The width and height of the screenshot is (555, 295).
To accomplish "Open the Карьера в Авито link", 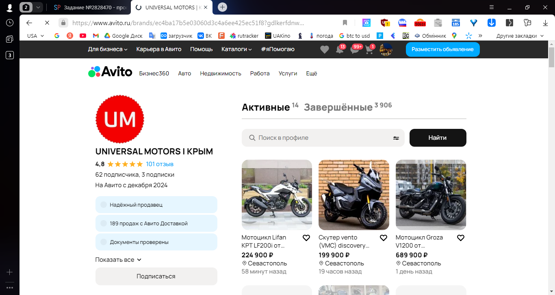I will pos(159,49).
